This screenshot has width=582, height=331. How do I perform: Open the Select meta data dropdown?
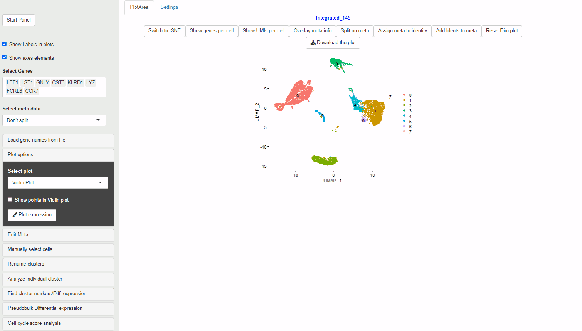pos(54,120)
